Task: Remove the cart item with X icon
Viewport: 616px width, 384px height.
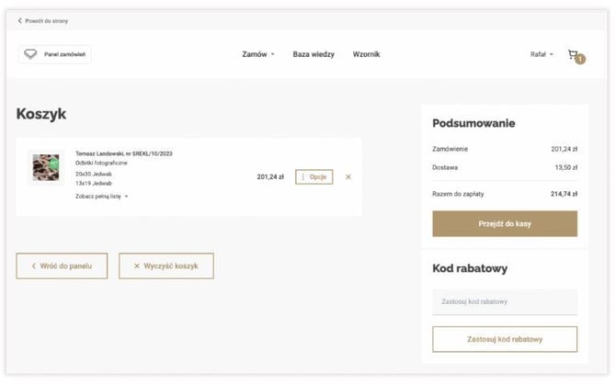Action: pyautogui.click(x=348, y=177)
